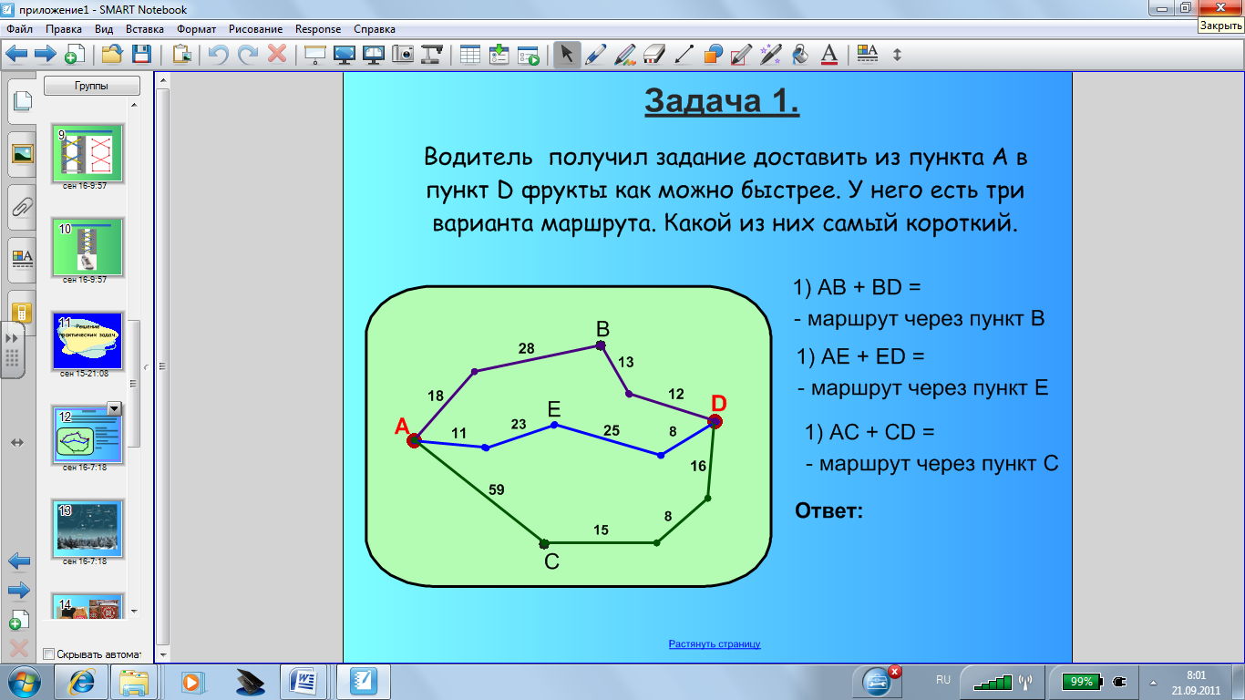Select the Shape Recognition Pen tool

point(742,54)
